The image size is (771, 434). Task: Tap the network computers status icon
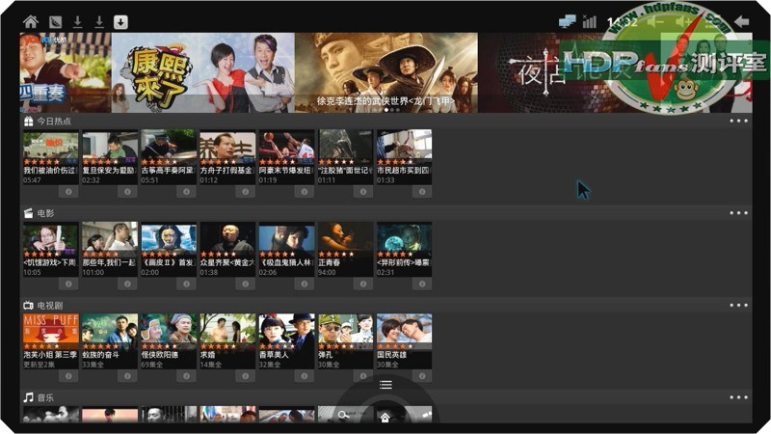pos(568,21)
